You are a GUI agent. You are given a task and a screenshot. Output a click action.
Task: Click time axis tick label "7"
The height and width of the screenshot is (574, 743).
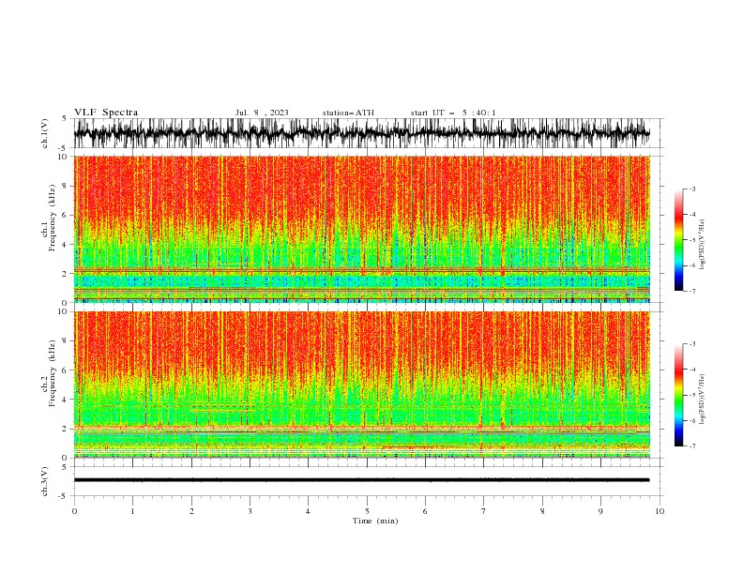(x=483, y=511)
